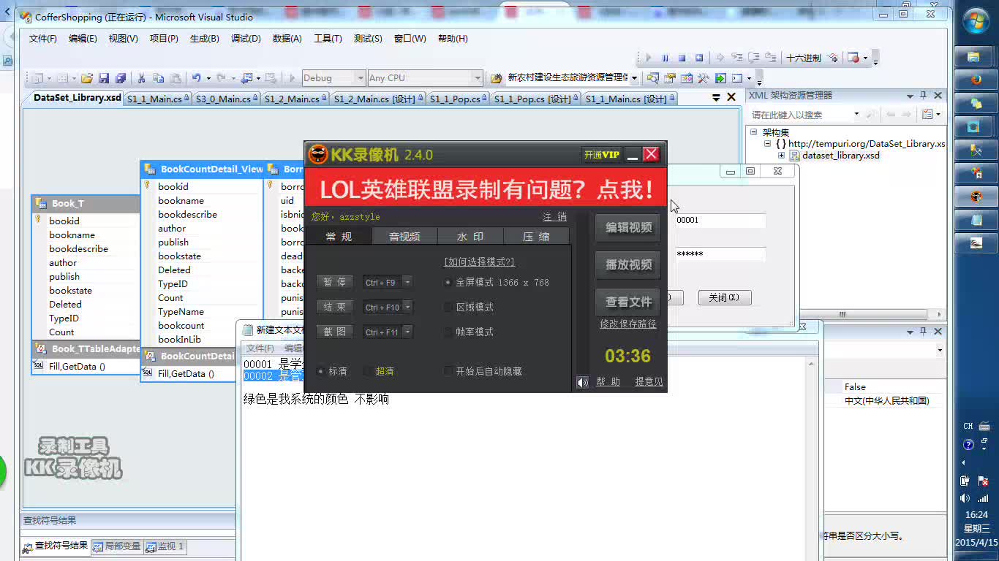Click the system tray volume icon
This screenshot has width=999, height=561.
coord(965,498)
